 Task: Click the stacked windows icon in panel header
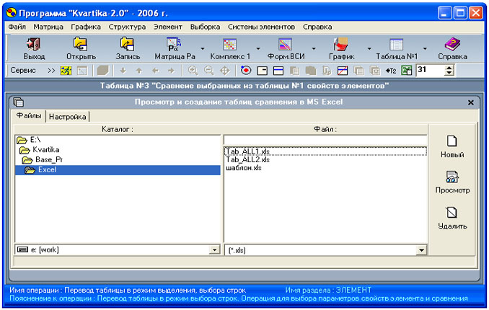[x=19, y=102]
